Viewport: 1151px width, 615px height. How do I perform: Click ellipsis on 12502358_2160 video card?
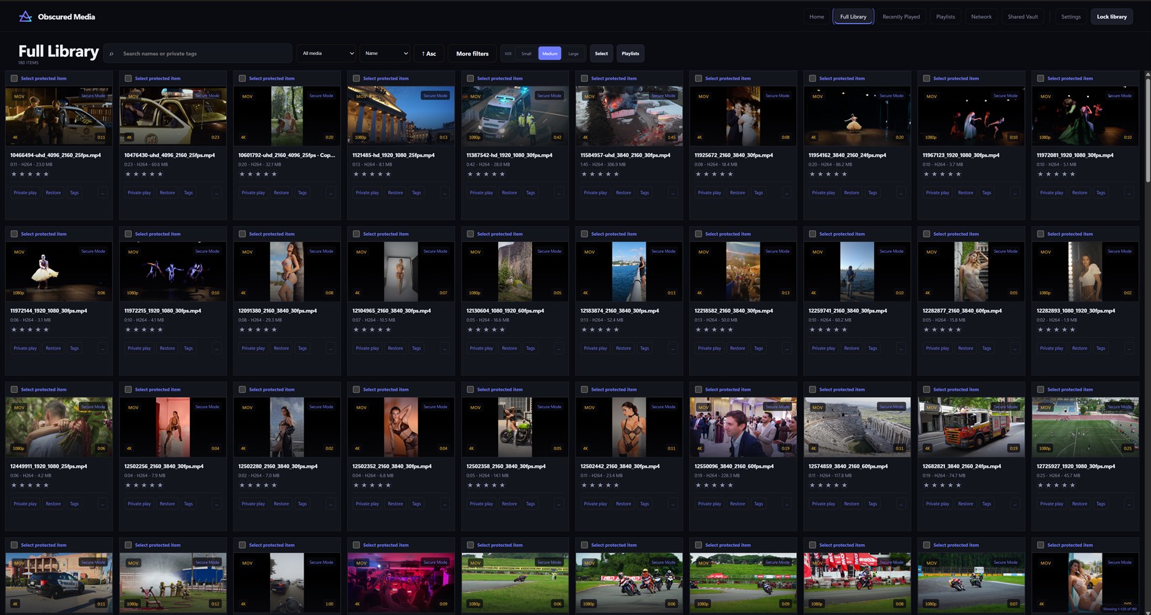[559, 504]
